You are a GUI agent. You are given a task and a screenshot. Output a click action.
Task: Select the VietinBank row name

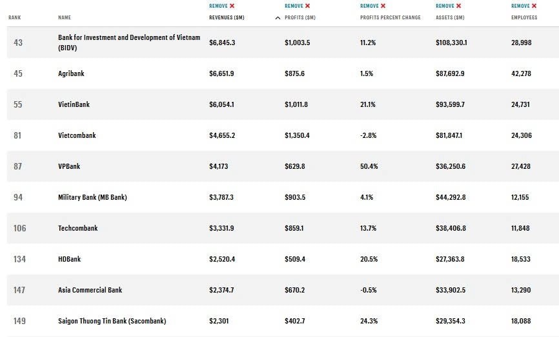(74, 105)
